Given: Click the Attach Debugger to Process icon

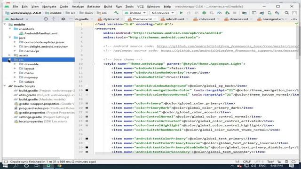Looking at the screenshot, I should coord(227,13).
